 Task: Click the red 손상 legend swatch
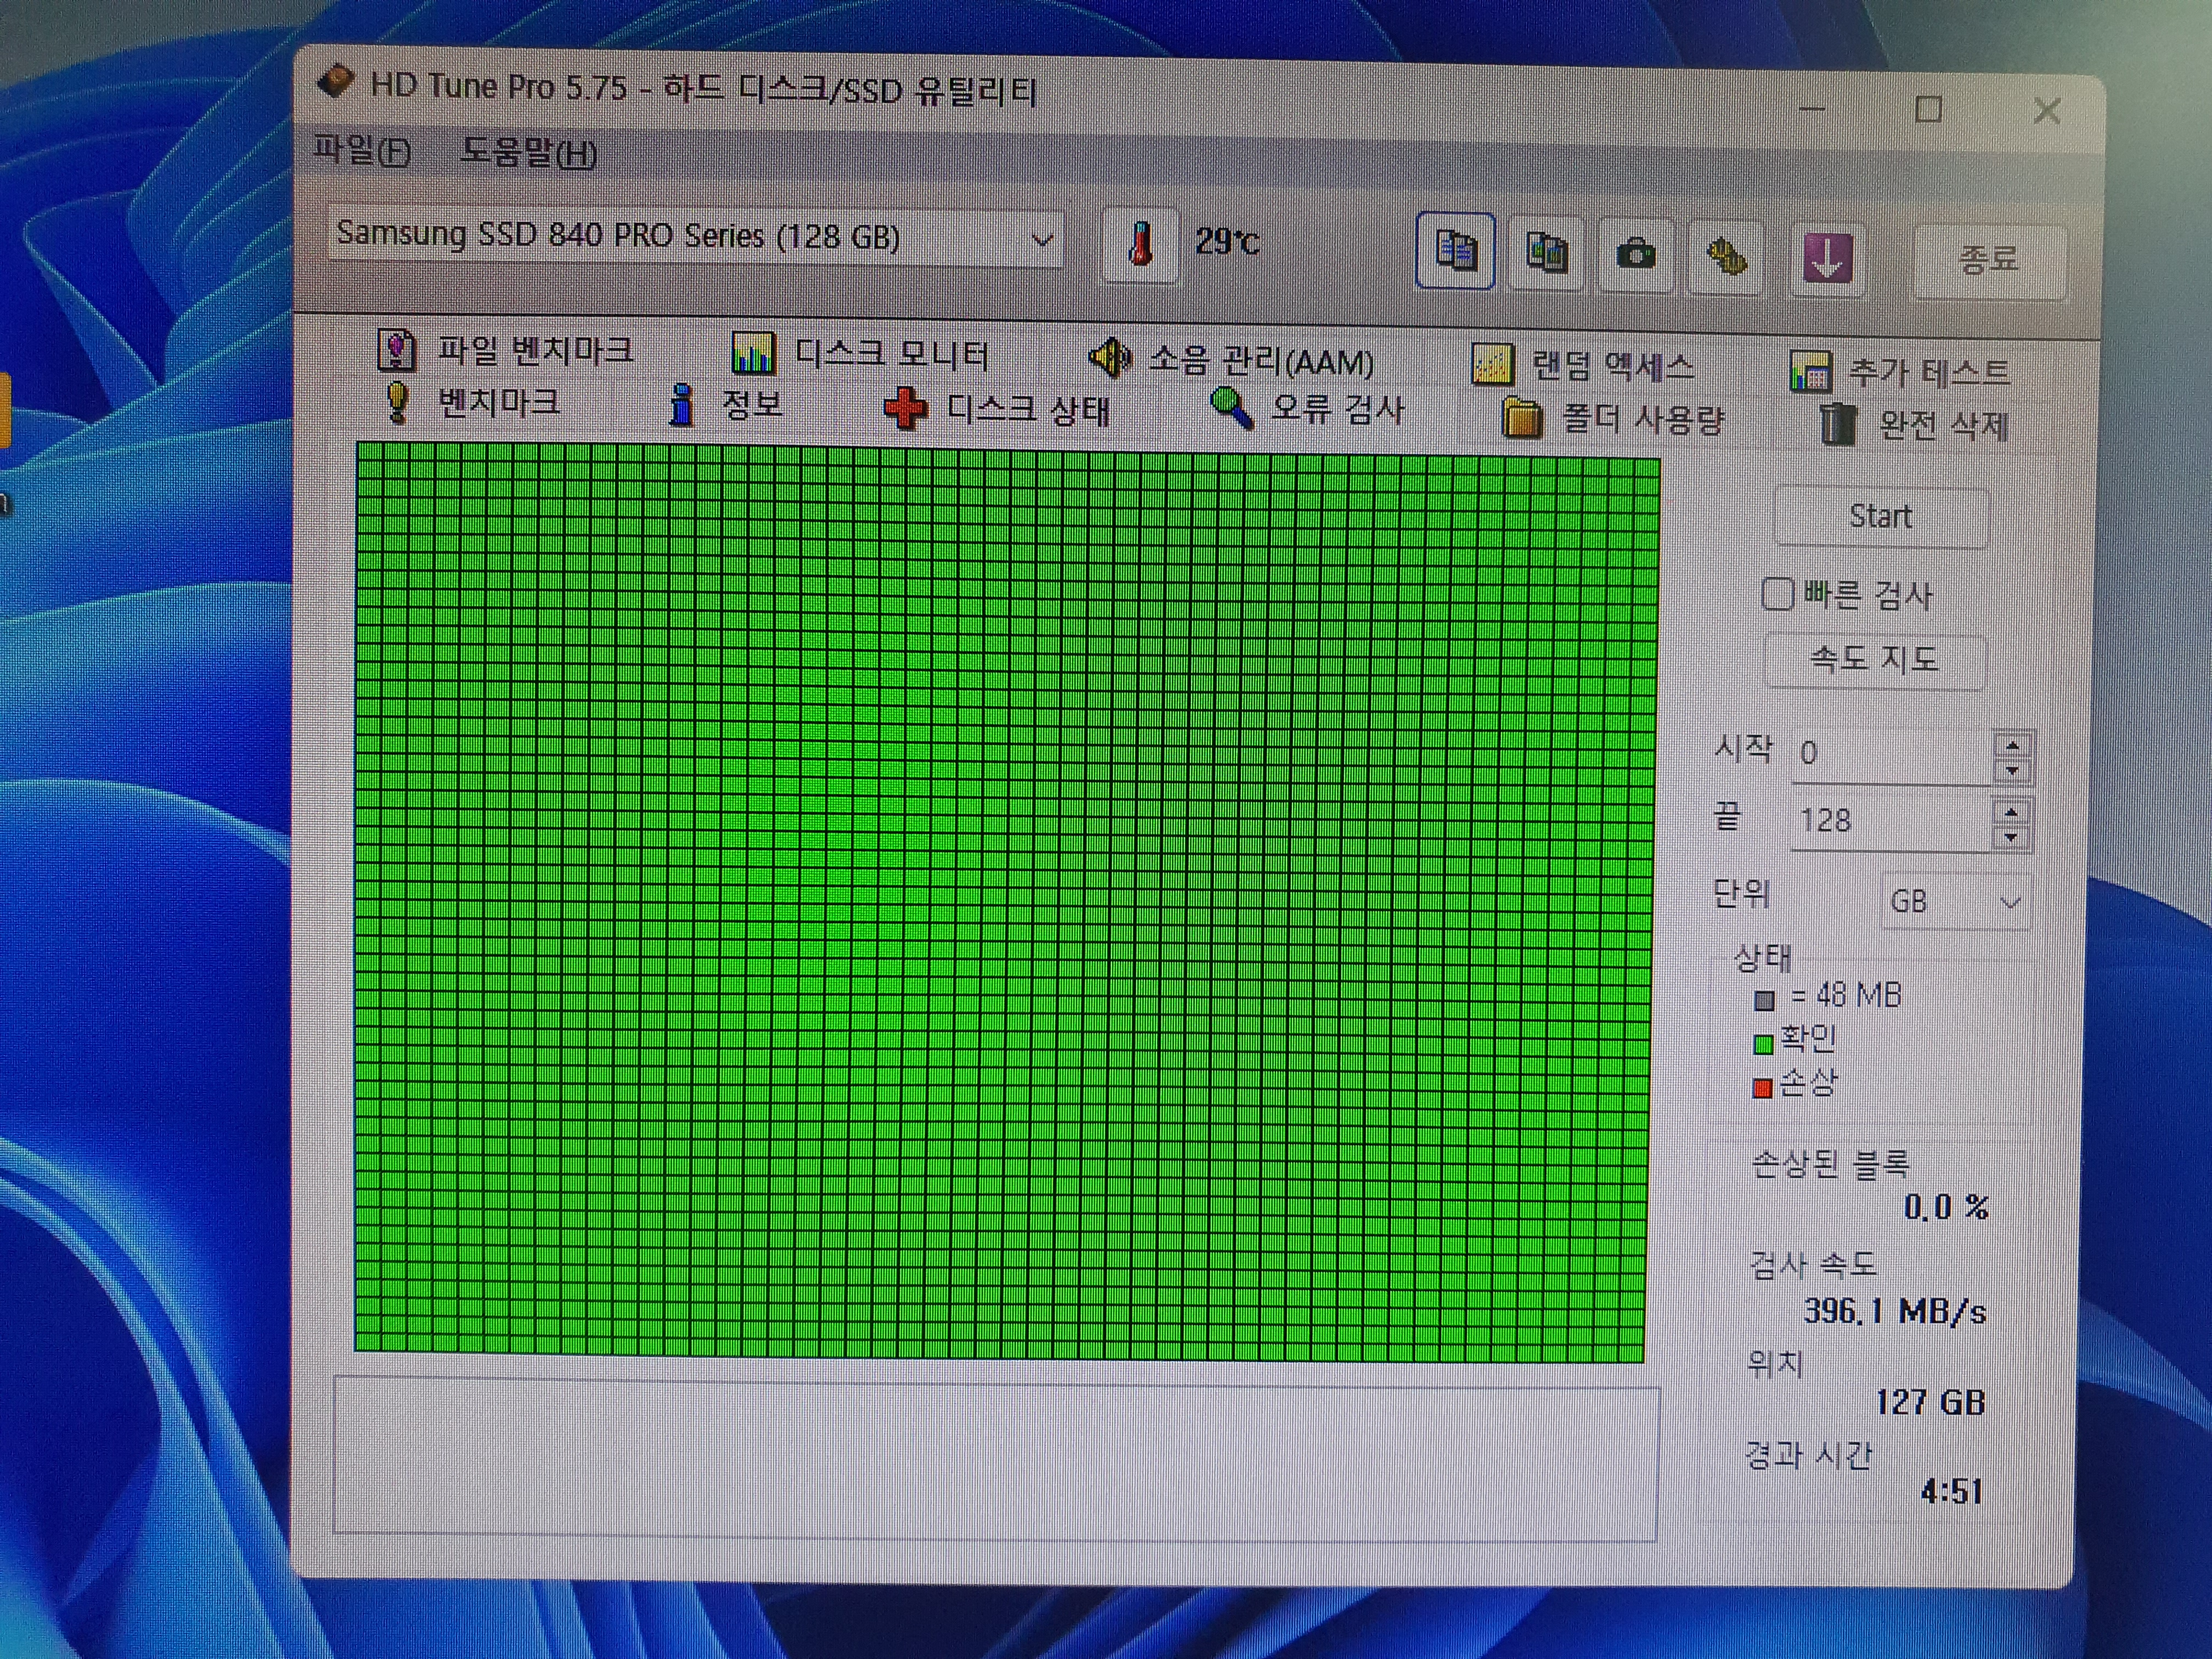pyautogui.click(x=1762, y=1087)
